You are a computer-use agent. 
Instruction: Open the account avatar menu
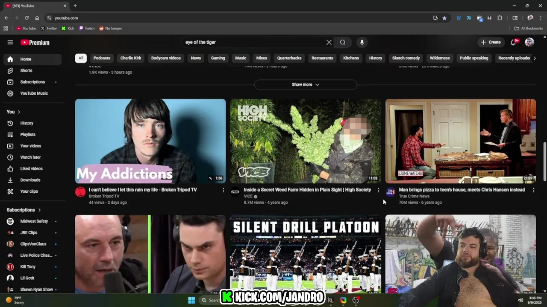(529, 42)
